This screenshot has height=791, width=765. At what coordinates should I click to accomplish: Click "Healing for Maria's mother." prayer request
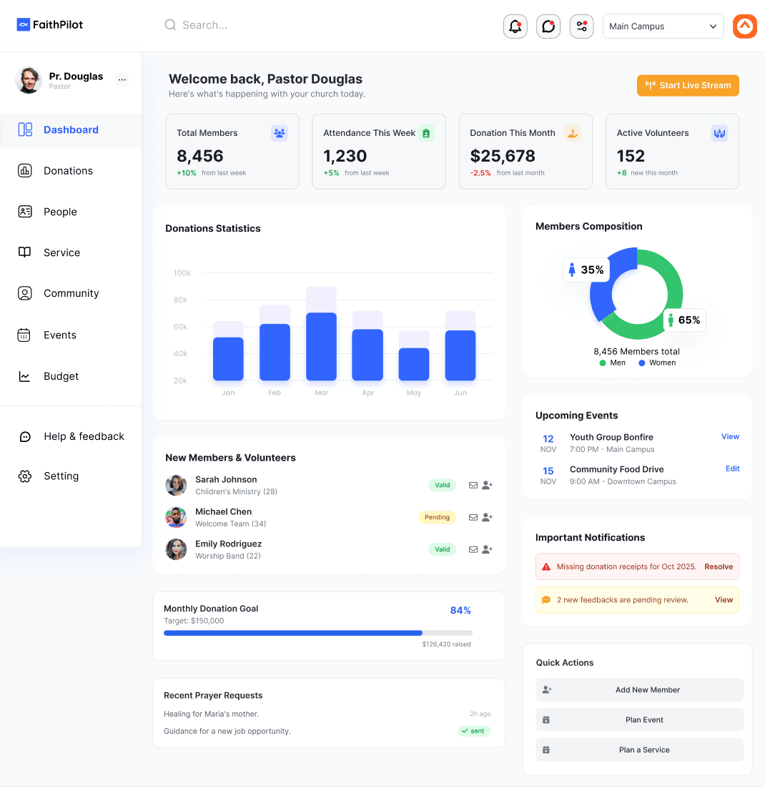coord(211,714)
